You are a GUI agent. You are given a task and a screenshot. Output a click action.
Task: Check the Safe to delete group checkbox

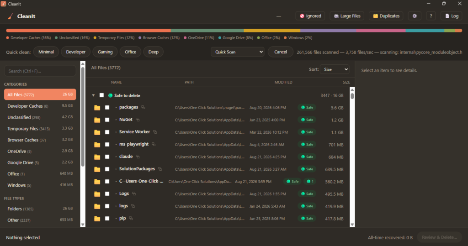tap(102, 95)
